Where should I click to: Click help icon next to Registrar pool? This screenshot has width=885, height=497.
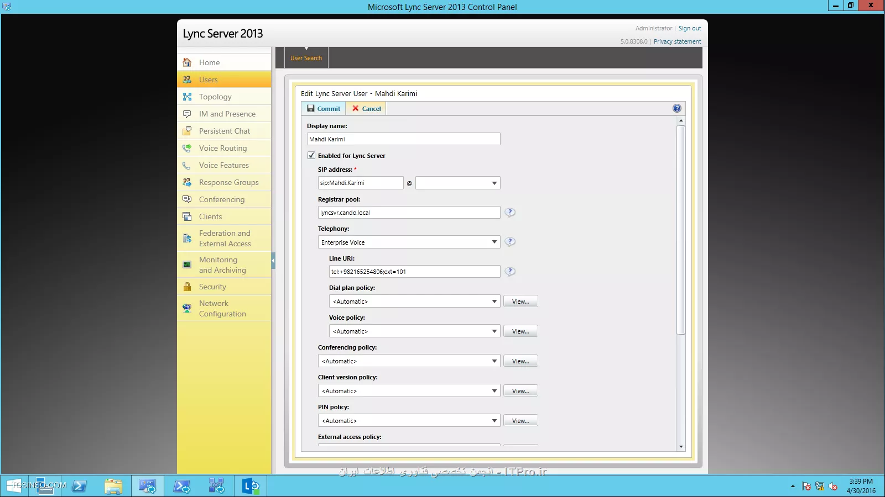coord(510,212)
